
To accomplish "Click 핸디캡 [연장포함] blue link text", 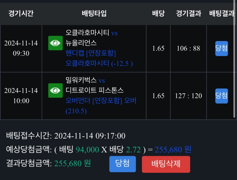I will coord(91,53).
